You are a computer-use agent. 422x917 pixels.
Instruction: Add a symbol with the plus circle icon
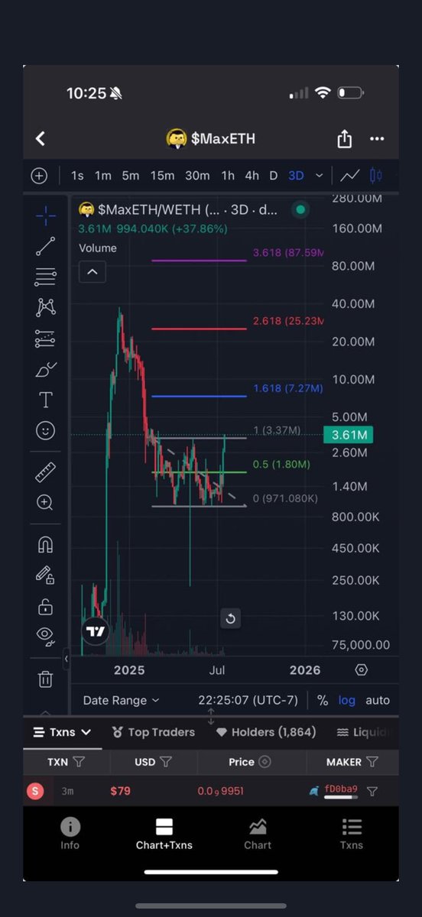coord(39,176)
